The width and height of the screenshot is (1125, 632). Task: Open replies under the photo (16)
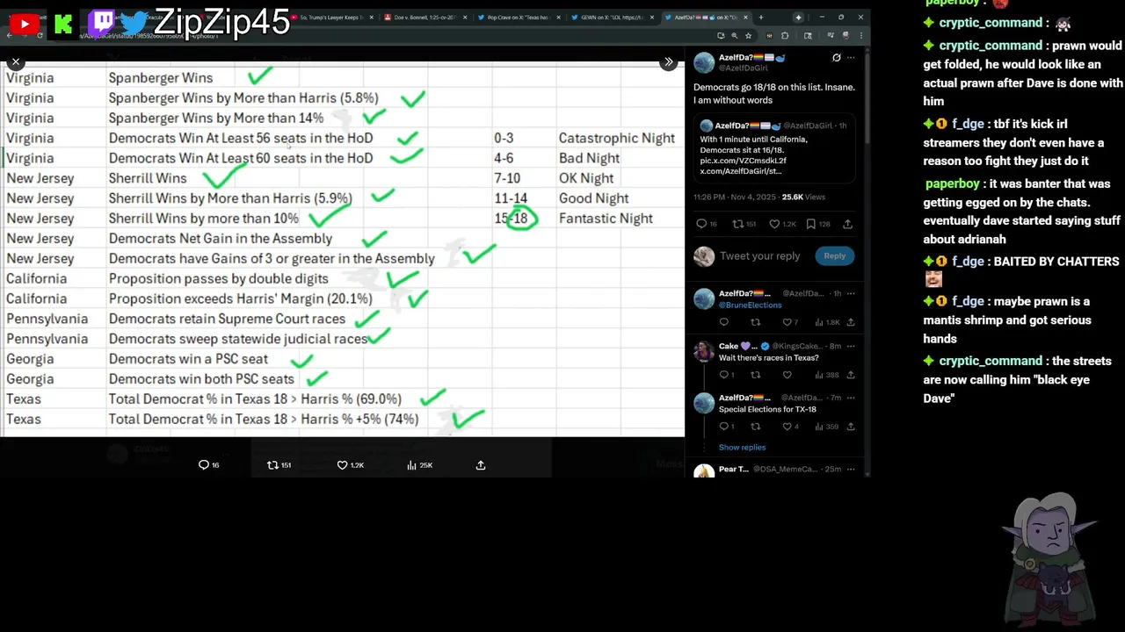click(209, 465)
